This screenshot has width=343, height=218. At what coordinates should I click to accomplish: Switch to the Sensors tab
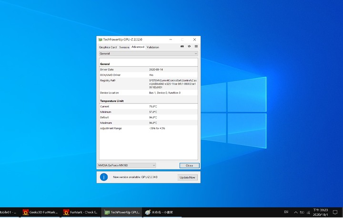click(124, 47)
